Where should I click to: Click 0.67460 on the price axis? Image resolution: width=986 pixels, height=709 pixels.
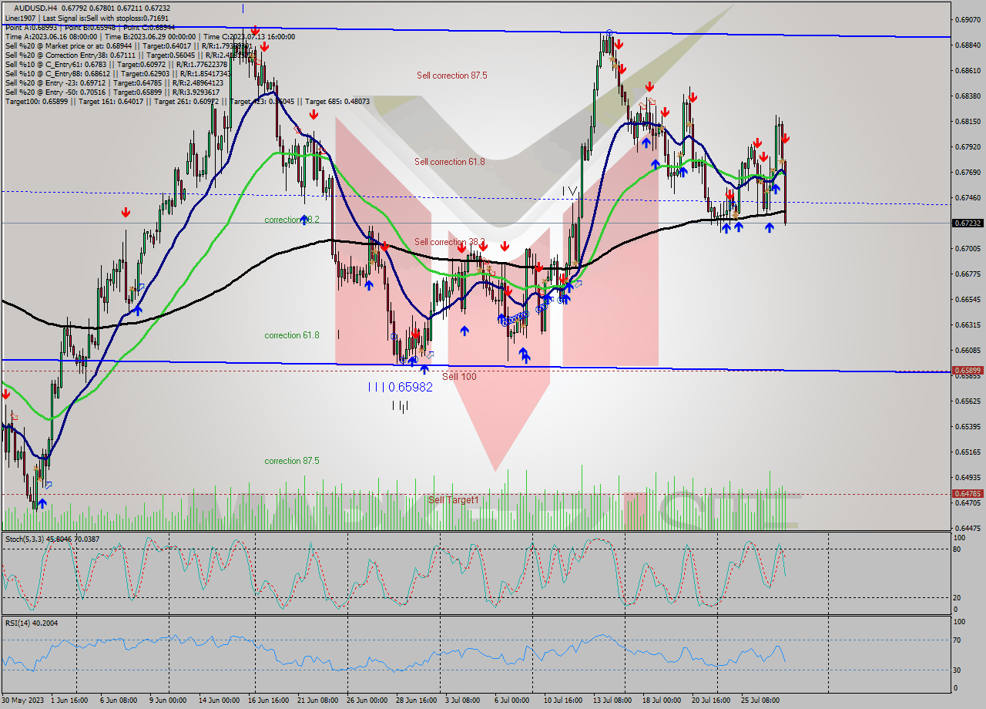[968, 197]
